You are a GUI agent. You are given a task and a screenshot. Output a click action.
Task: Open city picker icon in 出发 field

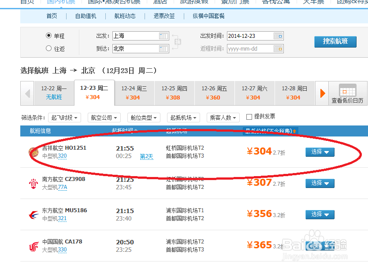[163, 36]
